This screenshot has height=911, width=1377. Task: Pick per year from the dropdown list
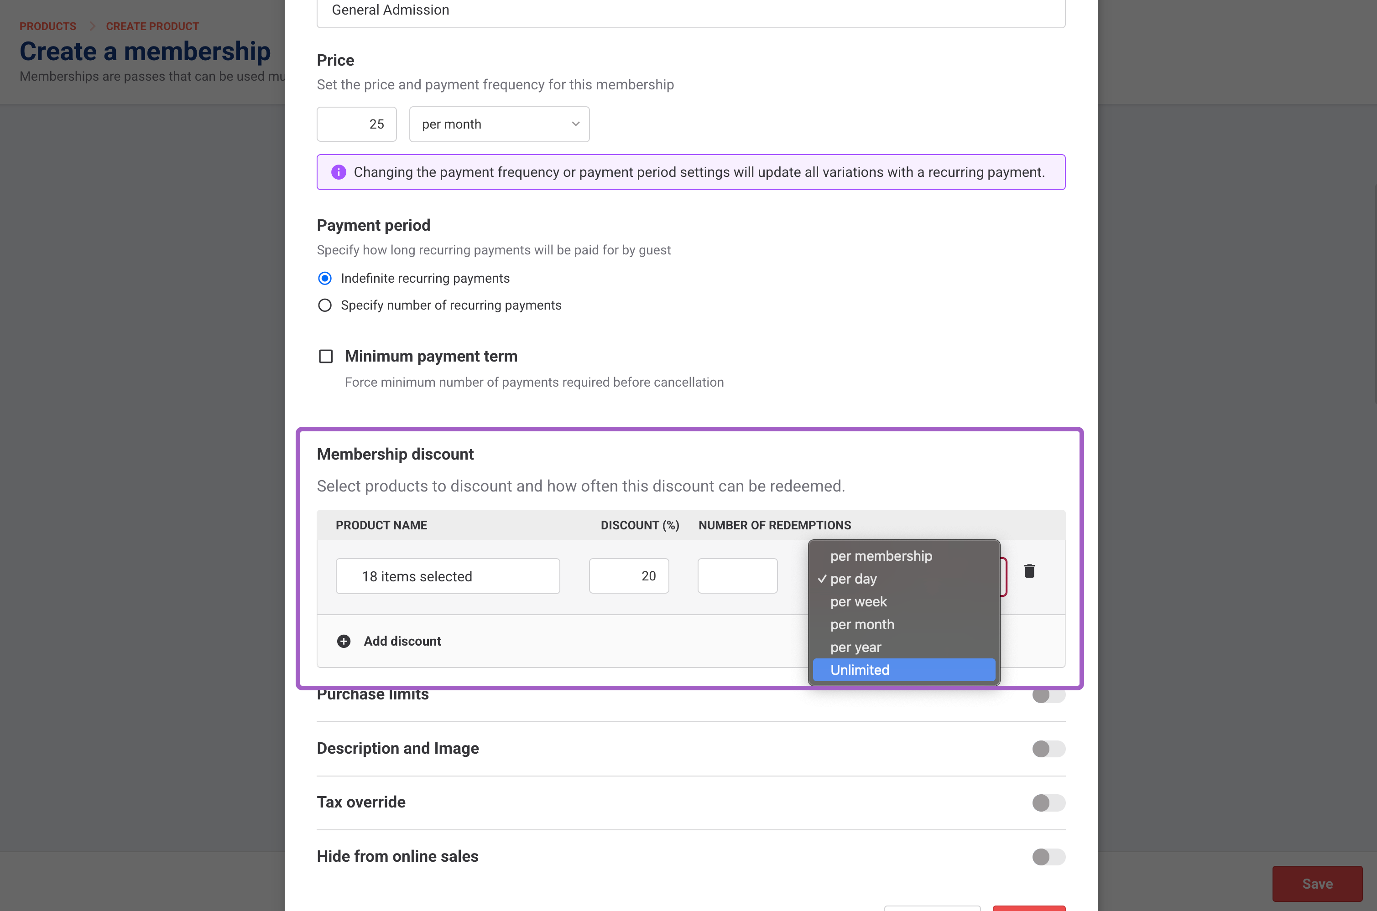pyautogui.click(x=904, y=647)
